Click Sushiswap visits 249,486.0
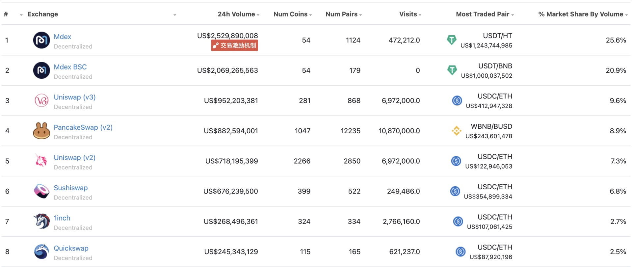Image resolution: width=632 pixels, height=267 pixels. [x=404, y=191]
